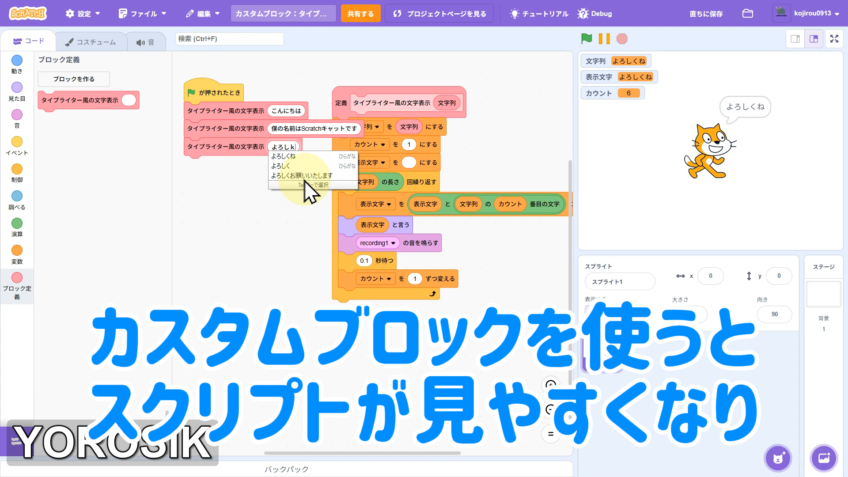Click the red stop sign button
Viewport: 848px width, 477px height.
tap(622, 39)
